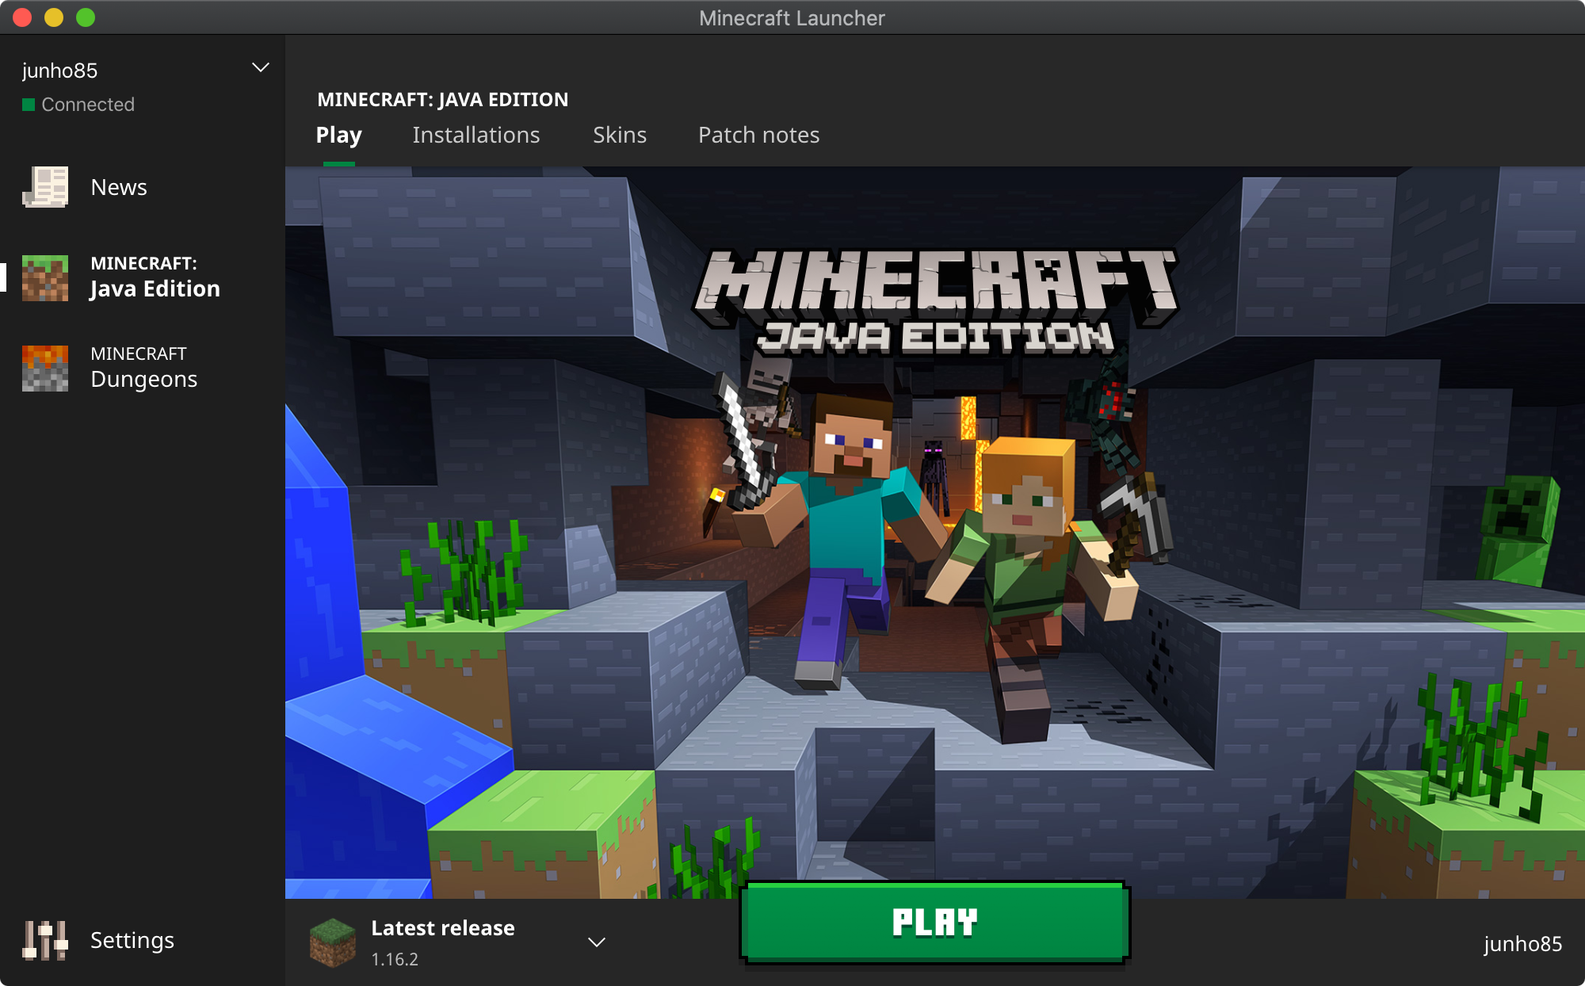Click the Settings sliders icon
Screen dimensions: 1585x986
click(x=45, y=940)
